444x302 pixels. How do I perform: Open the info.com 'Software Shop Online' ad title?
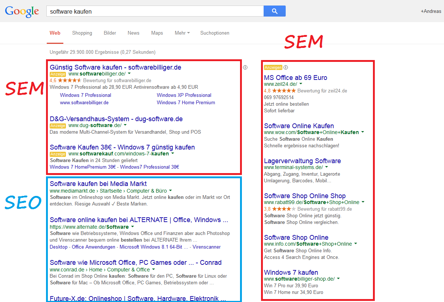(x=296, y=238)
